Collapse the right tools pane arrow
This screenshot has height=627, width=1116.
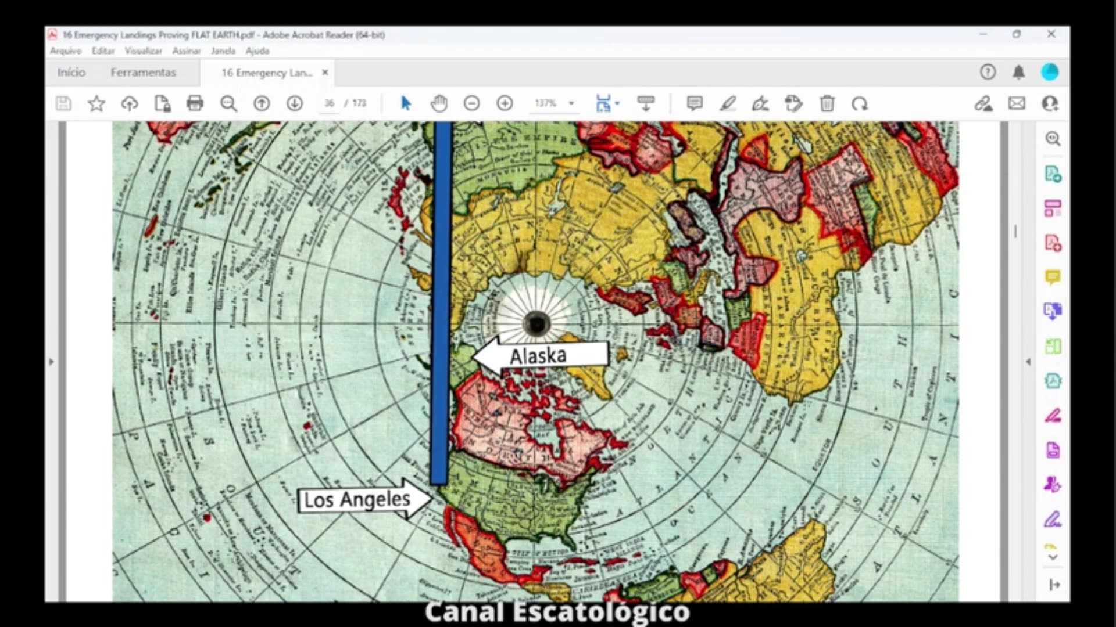1028,362
